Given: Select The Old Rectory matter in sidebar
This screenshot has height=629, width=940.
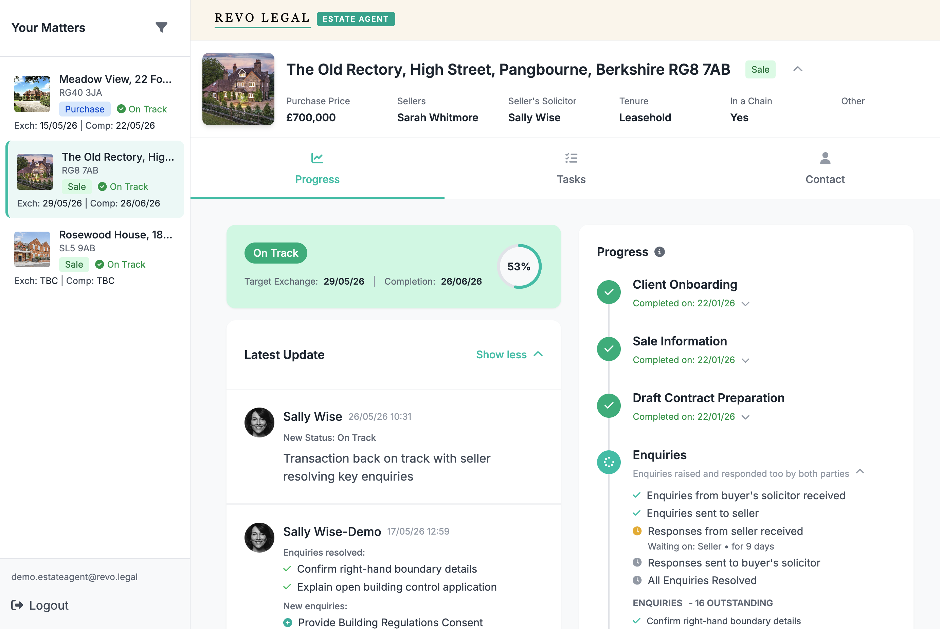Looking at the screenshot, I should 95,179.
